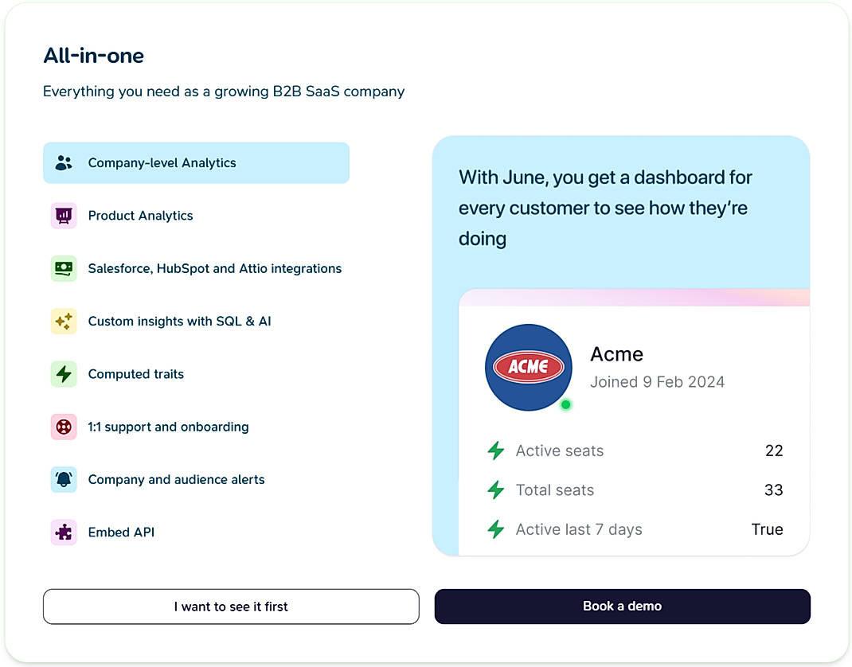Select the Company and audience alerts entry

tap(176, 479)
